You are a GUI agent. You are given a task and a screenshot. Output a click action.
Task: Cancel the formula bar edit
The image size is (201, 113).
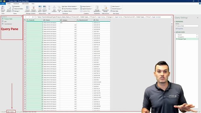25,17
